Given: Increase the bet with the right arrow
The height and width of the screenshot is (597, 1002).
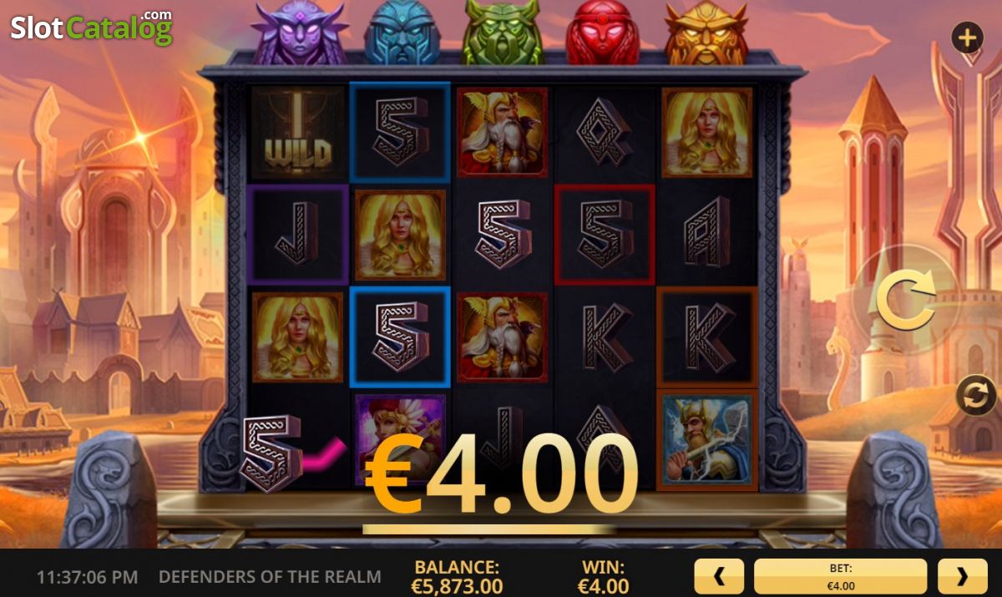Looking at the screenshot, I should [x=962, y=576].
